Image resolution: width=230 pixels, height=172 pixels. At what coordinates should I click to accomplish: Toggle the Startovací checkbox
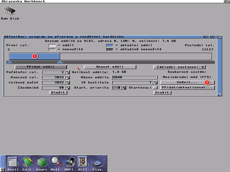point(155,88)
